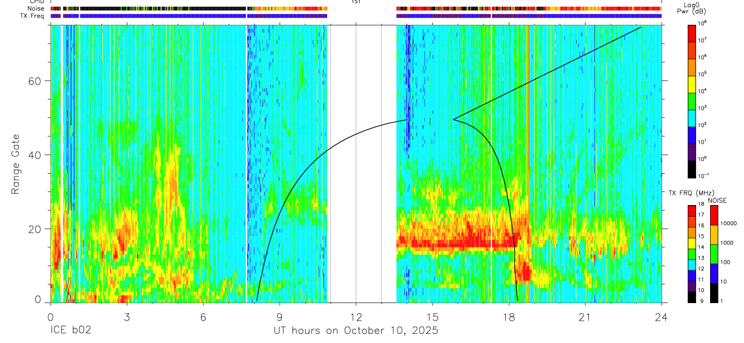Click the 10^-1 label on power colorbar

point(703,175)
